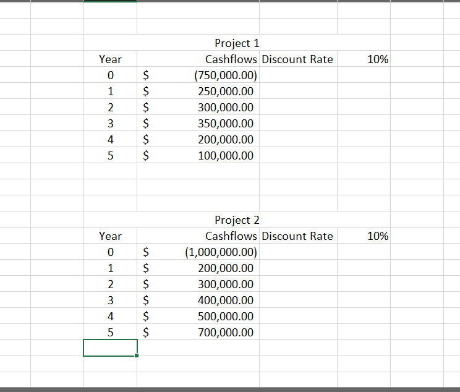Select the 500,000.00 cashflow cell
460x392 pixels.
click(x=198, y=316)
